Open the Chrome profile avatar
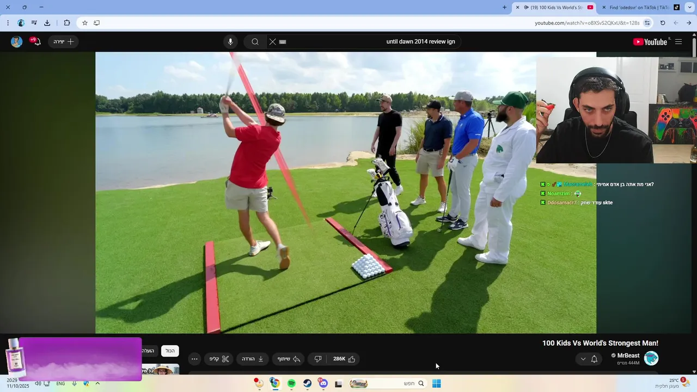The width and height of the screenshot is (697, 392). tap(21, 23)
